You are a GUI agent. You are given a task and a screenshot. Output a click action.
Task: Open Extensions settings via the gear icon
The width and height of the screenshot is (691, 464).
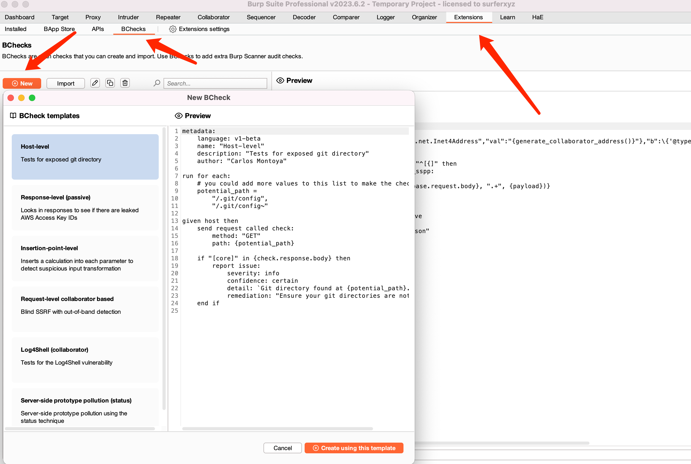(172, 29)
